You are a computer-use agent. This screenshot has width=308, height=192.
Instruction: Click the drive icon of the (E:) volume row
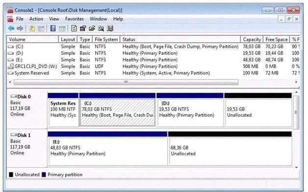(11, 60)
